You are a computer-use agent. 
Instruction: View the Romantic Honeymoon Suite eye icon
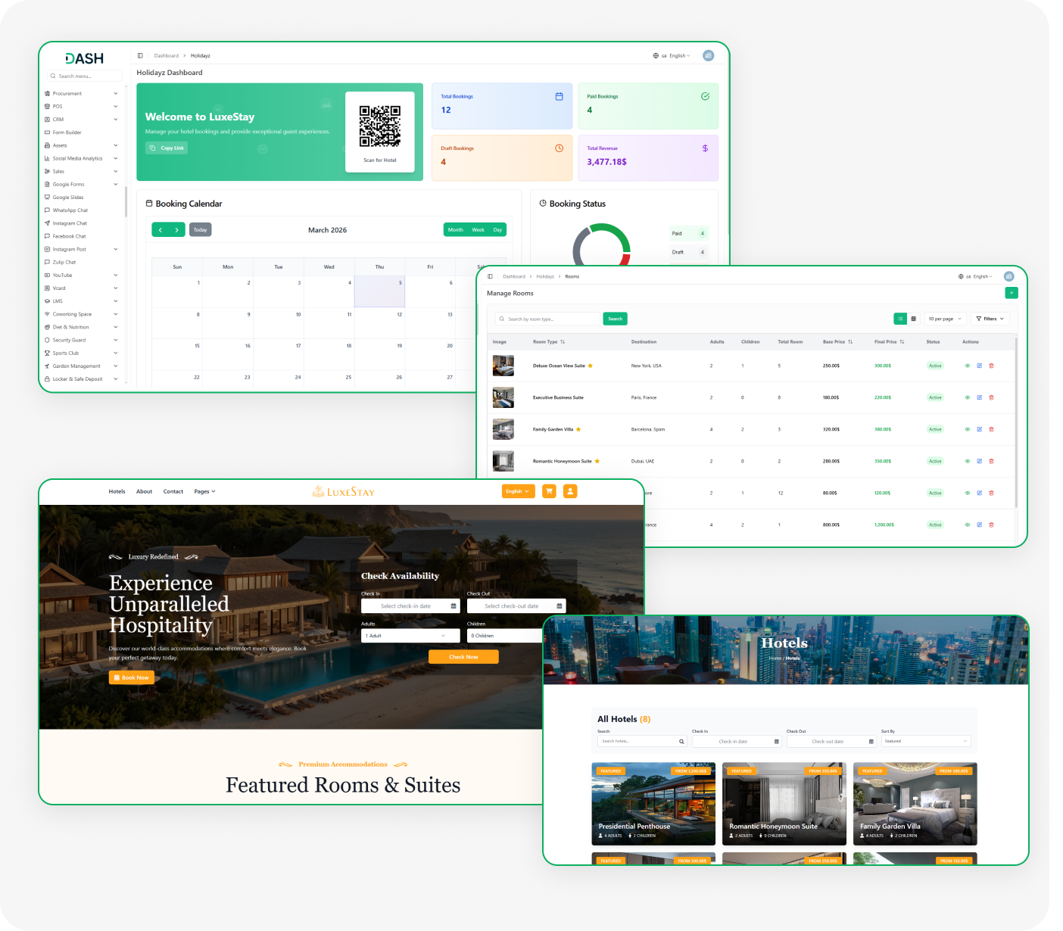[967, 461]
